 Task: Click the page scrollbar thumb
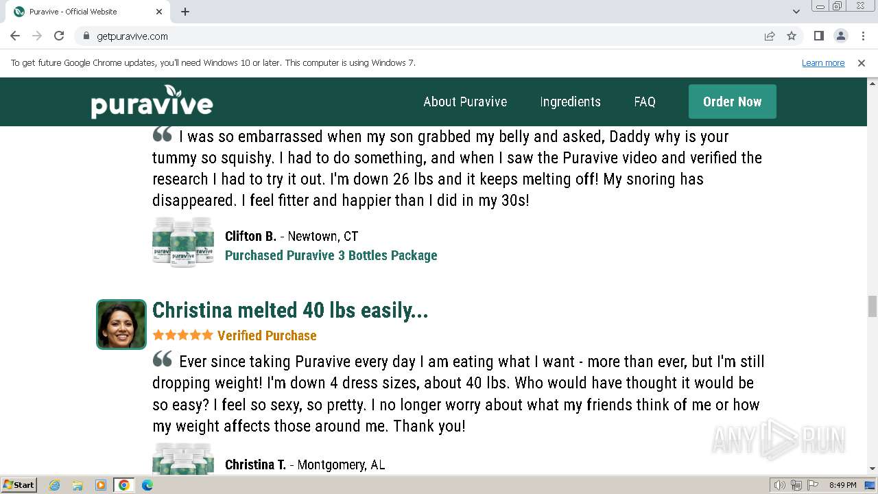[x=873, y=306]
